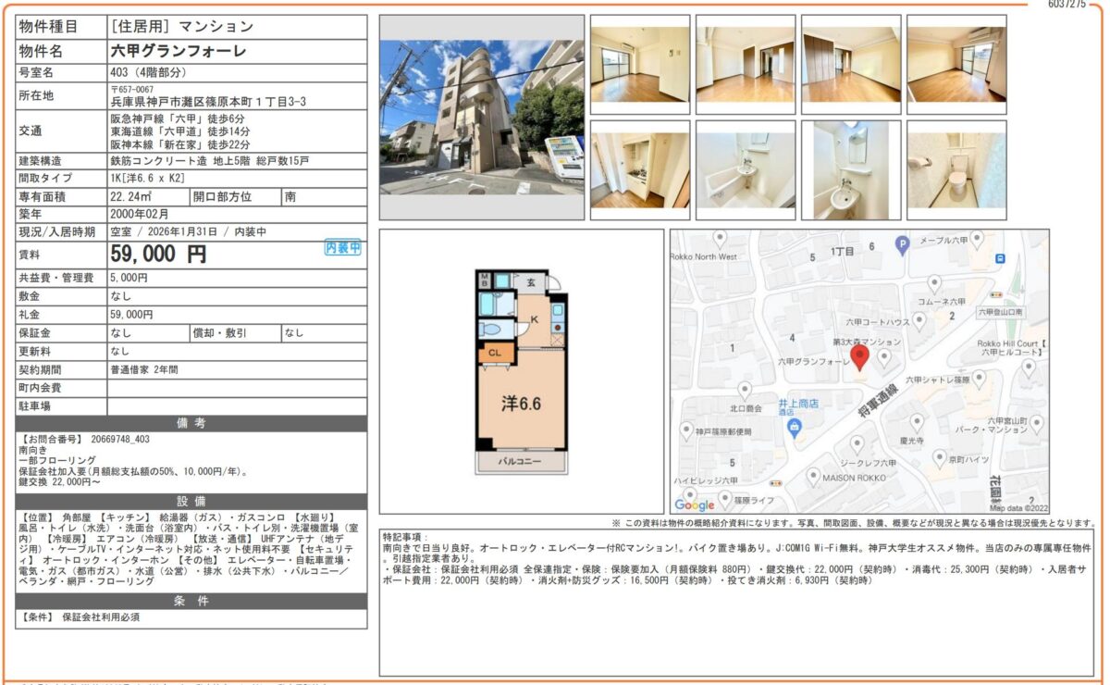Click the 六甲登山口南 bus stop icon
Viewport: 1110px width, 685px height.
(x=1000, y=258)
